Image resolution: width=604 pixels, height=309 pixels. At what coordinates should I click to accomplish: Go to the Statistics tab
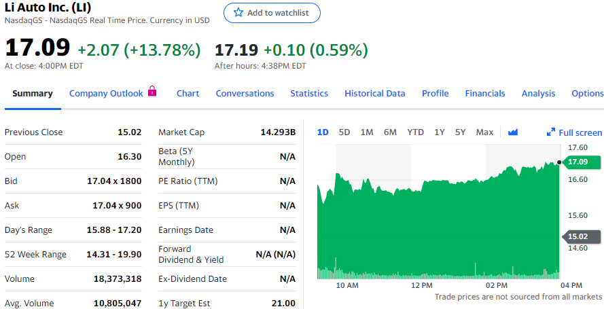click(x=309, y=94)
